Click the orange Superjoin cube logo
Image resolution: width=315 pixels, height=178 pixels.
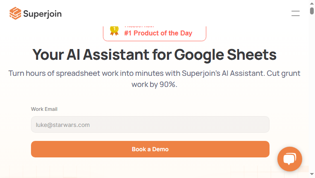(x=15, y=14)
